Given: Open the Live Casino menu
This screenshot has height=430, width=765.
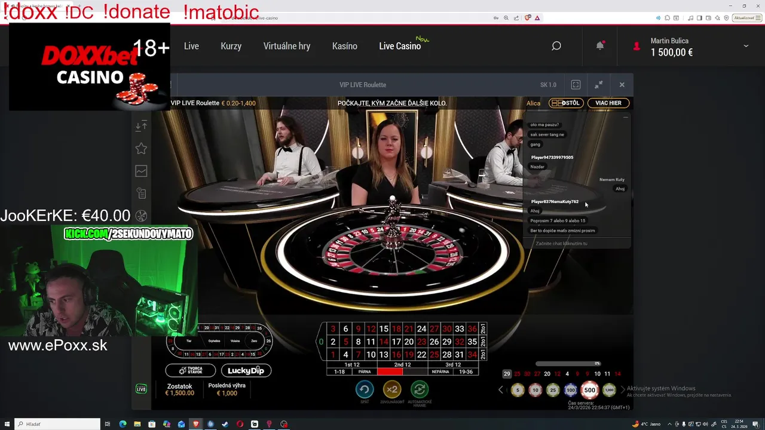Looking at the screenshot, I should 400,46.
